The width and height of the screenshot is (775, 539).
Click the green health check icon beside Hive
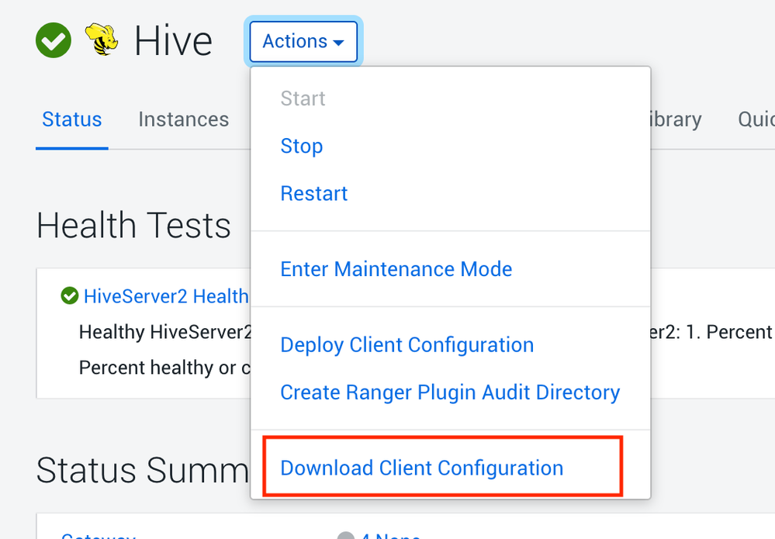point(54,40)
